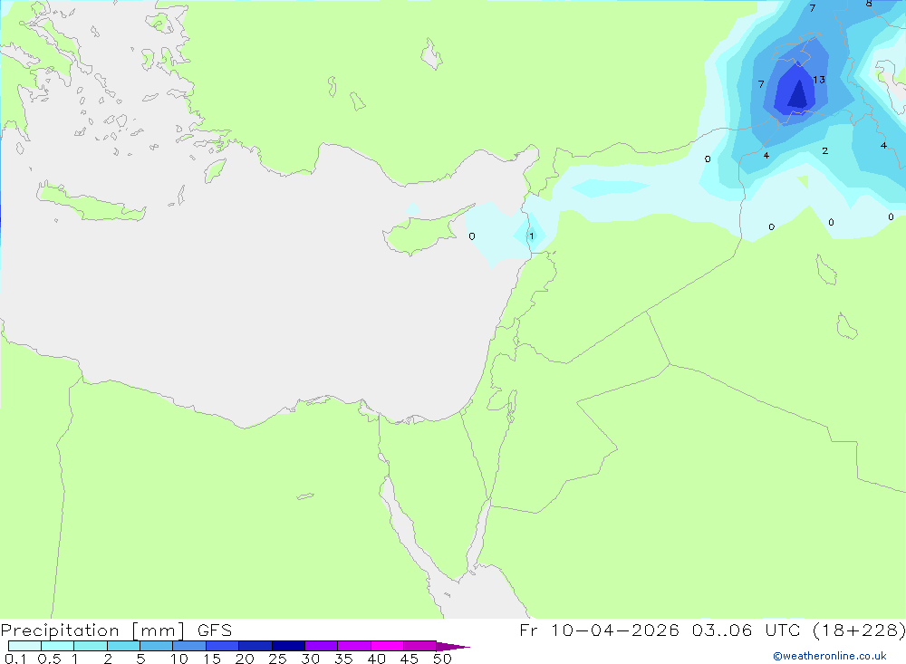Click the 'GFS' model label
This screenshot has width=906, height=664.
(x=215, y=630)
